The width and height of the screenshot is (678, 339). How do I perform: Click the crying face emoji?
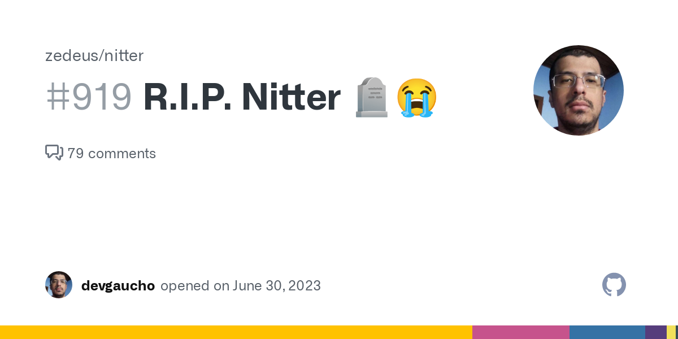pos(416,98)
